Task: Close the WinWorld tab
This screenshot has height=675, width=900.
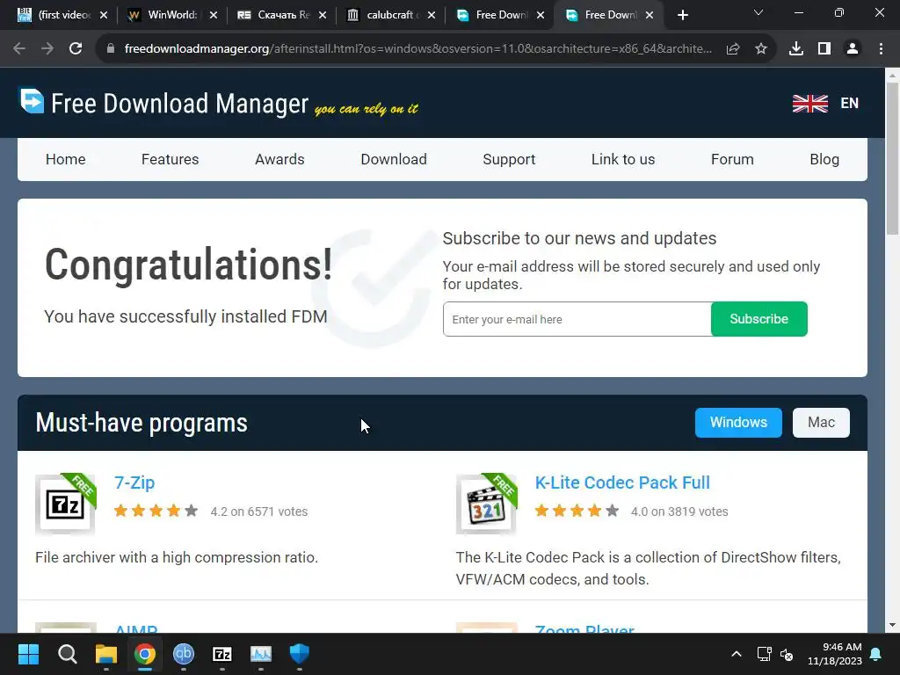Action: point(214,15)
